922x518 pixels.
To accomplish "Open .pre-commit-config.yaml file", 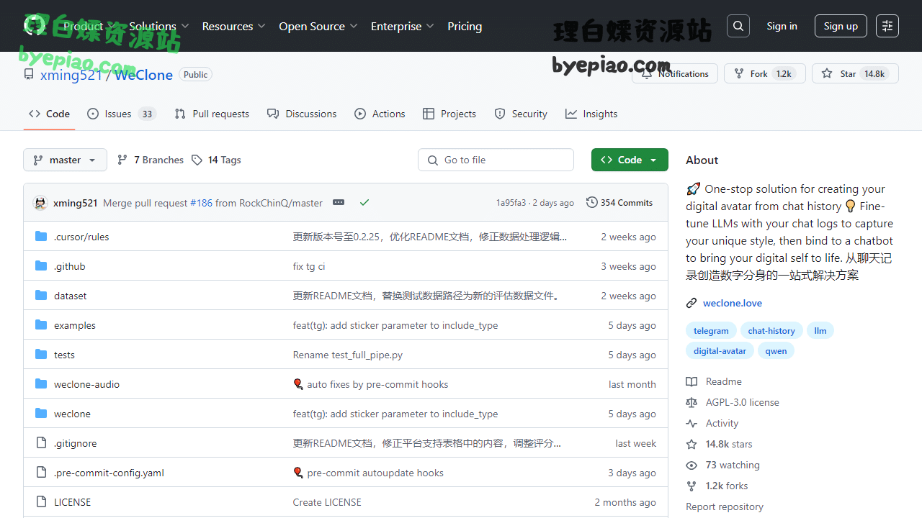I will (x=109, y=473).
